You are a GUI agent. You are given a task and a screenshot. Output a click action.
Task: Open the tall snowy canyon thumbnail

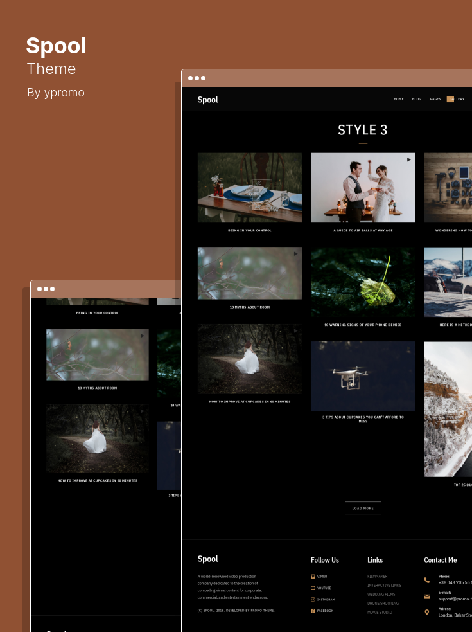tap(448, 410)
